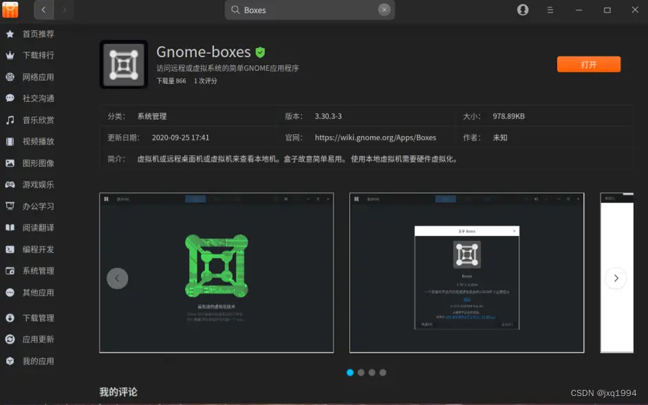The width and height of the screenshot is (648, 405).
Task: Open the partially visible white screenshot thumbnail
Action: pos(616,273)
